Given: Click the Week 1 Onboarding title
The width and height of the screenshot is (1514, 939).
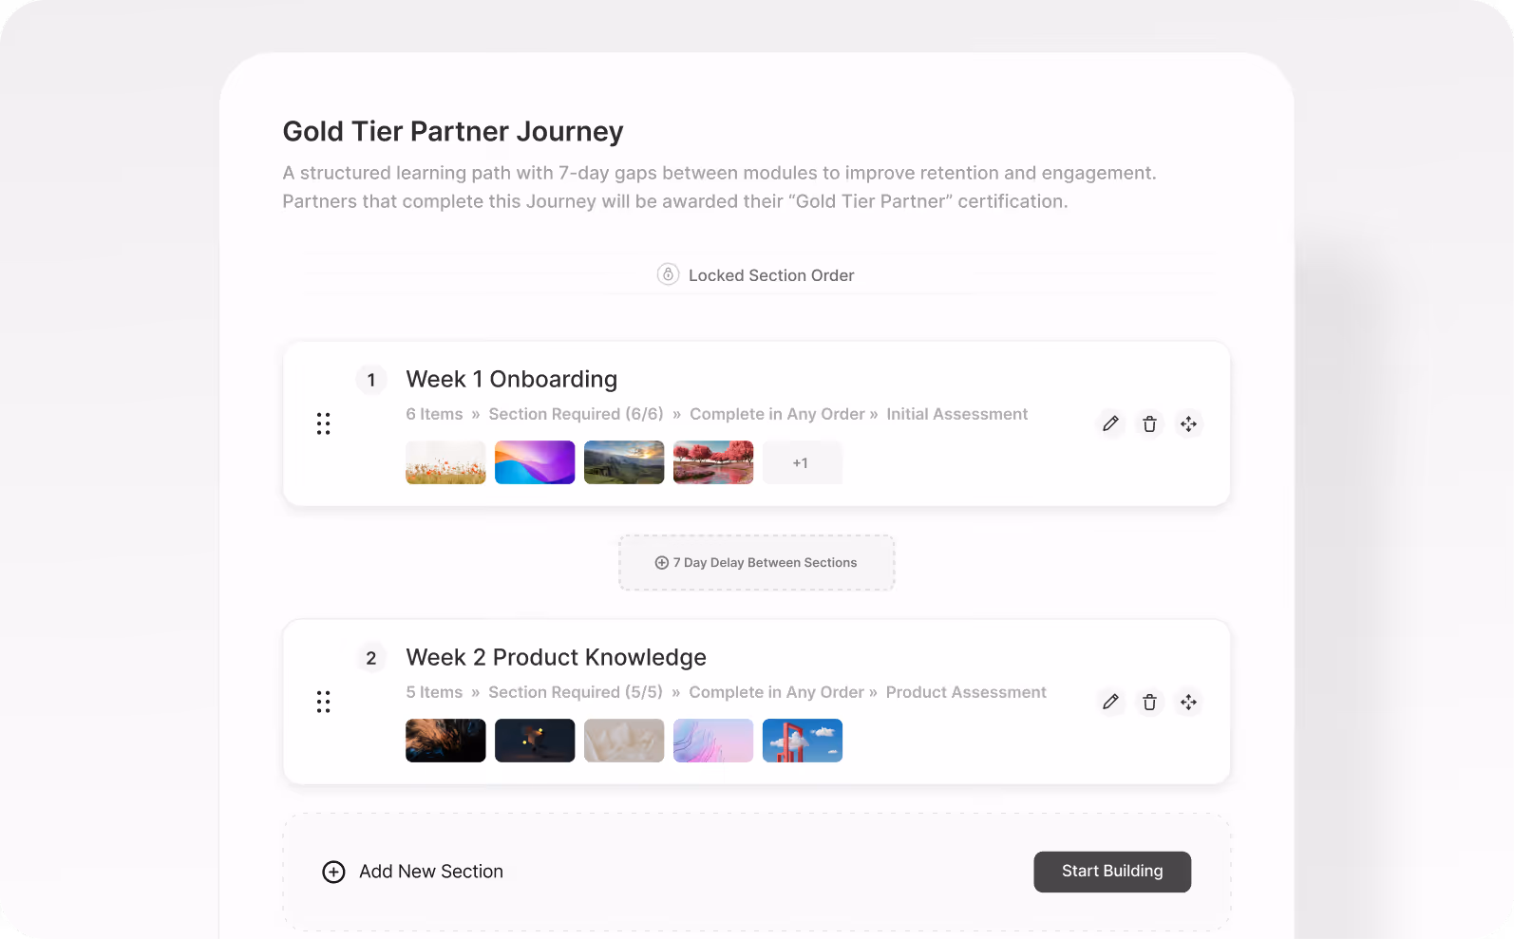Looking at the screenshot, I should coord(512,380).
